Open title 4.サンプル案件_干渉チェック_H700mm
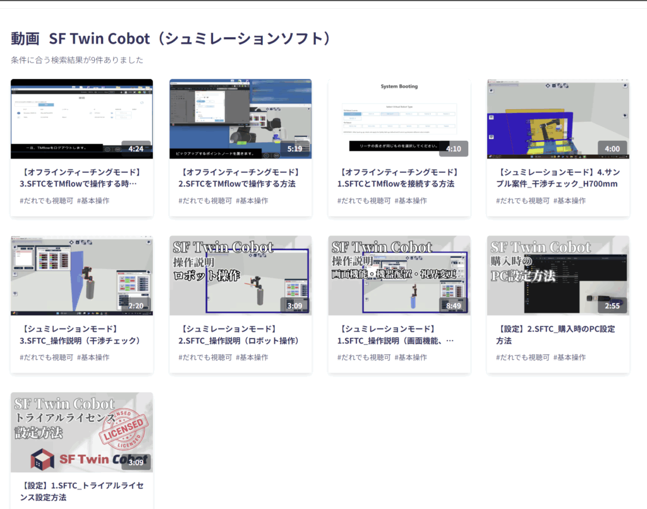The image size is (647, 509). click(x=559, y=178)
